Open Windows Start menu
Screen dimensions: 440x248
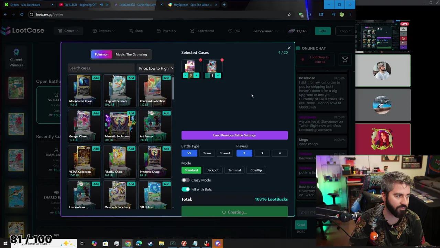5,244
